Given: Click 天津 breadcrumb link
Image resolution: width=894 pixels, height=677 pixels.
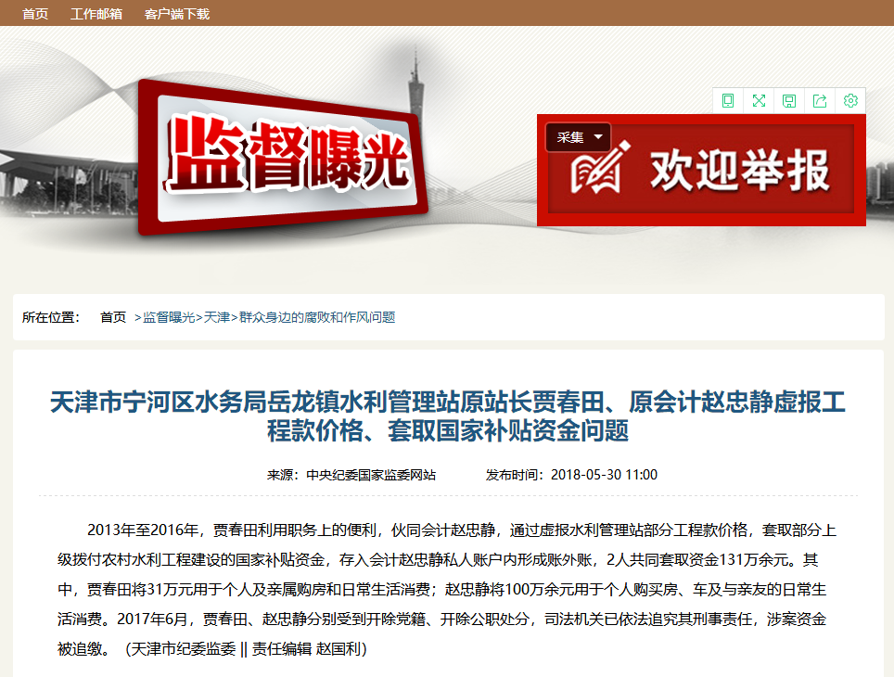Looking at the screenshot, I should (x=217, y=317).
